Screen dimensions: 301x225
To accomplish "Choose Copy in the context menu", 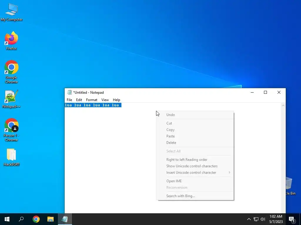I will tap(195, 130).
